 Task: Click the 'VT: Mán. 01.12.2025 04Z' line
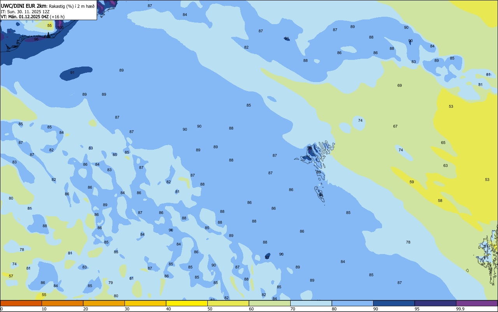click(x=25, y=17)
